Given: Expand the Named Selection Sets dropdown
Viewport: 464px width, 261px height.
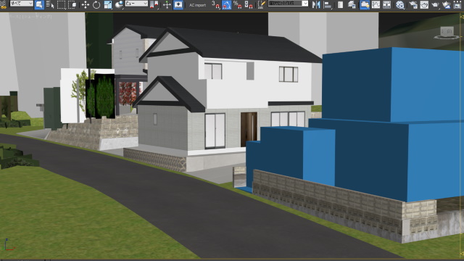Looking at the screenshot, I should tap(304, 4).
